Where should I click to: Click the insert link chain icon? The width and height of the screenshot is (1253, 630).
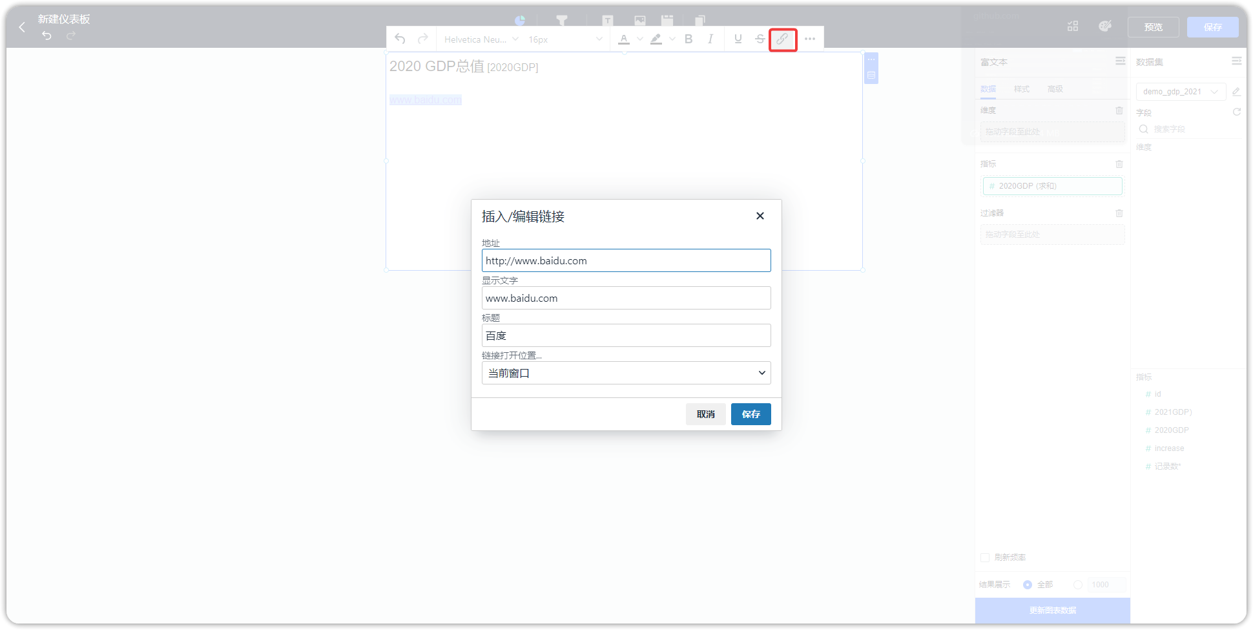point(783,39)
